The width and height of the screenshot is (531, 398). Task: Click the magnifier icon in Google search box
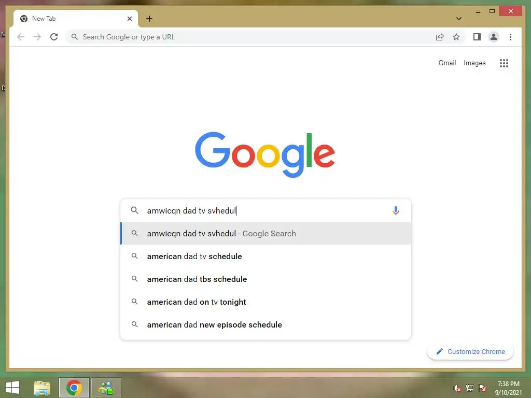(x=134, y=210)
